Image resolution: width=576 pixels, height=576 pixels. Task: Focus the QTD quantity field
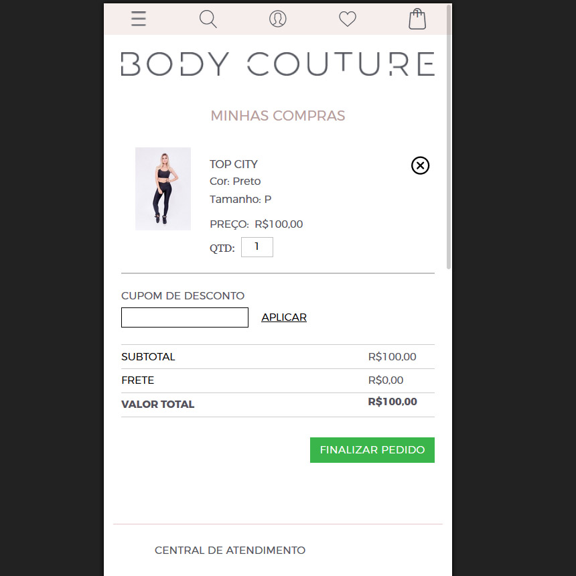click(257, 247)
